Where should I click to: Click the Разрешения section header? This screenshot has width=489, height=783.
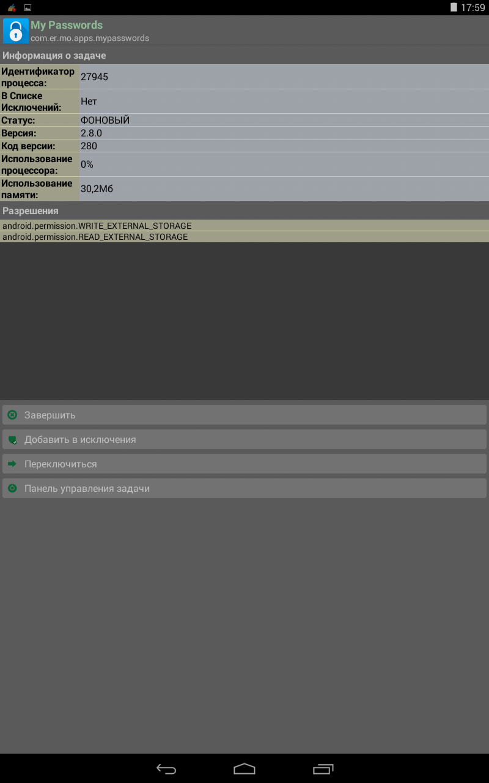pyautogui.click(x=31, y=210)
